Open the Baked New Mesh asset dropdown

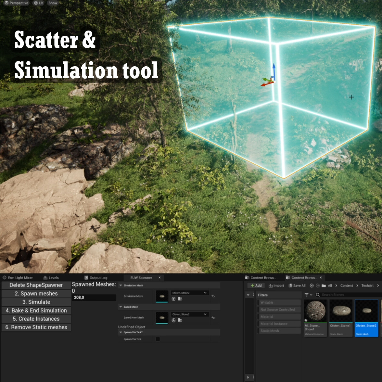click(189, 314)
